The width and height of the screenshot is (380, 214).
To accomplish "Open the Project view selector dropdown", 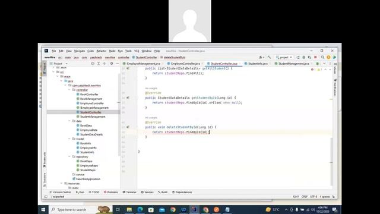I will 59,64.
